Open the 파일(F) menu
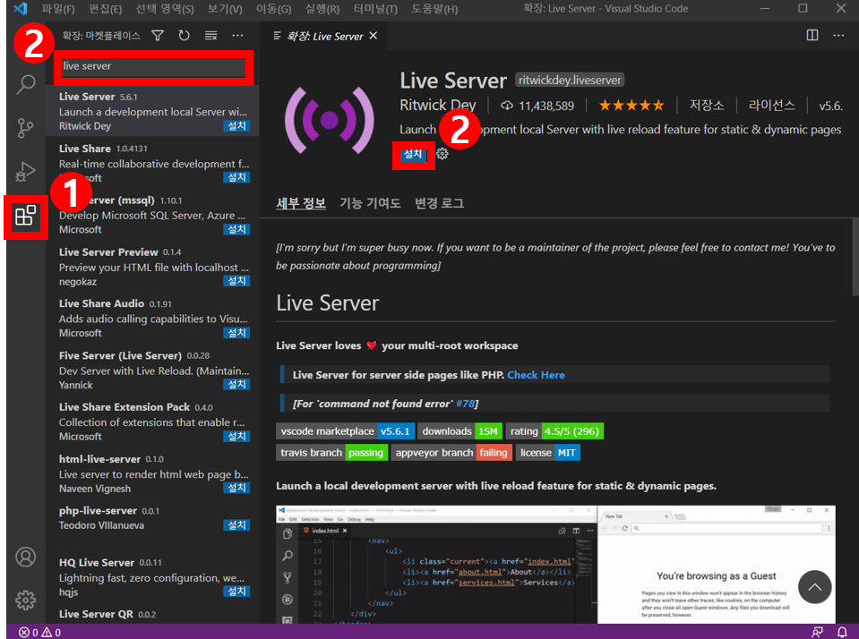This screenshot has width=859, height=639. coord(58,9)
